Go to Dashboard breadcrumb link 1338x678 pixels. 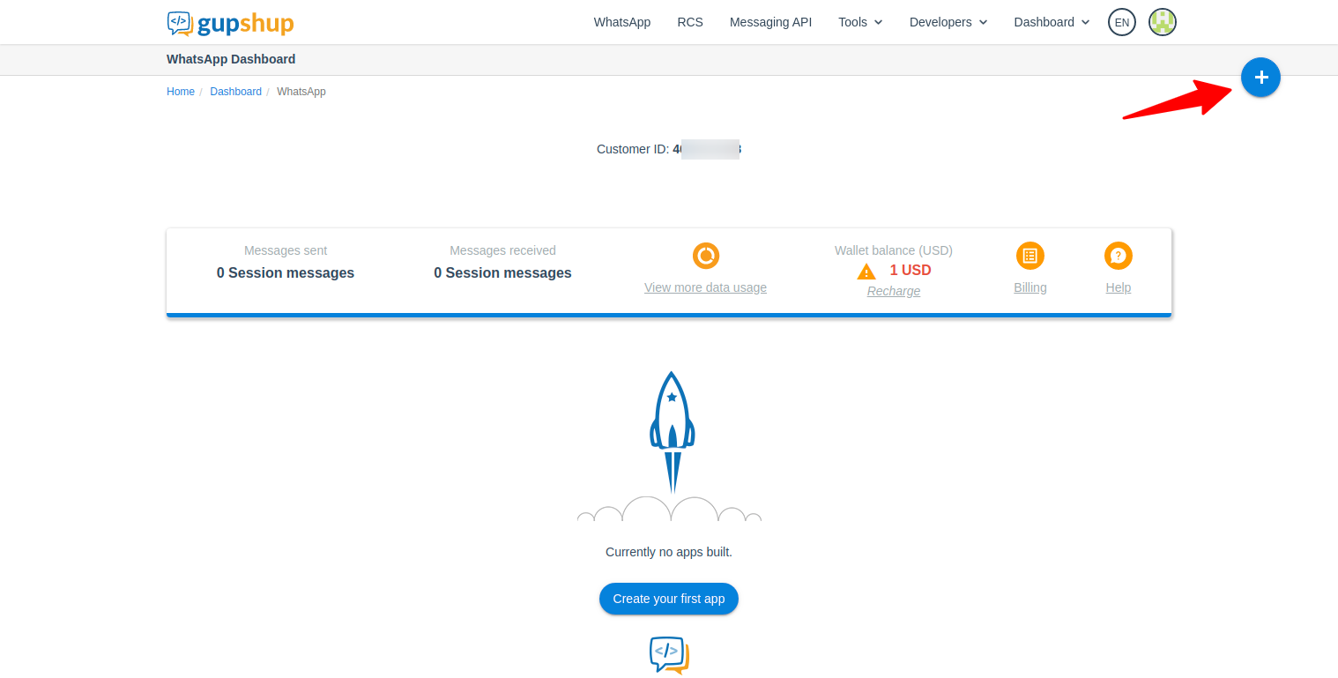click(x=236, y=92)
